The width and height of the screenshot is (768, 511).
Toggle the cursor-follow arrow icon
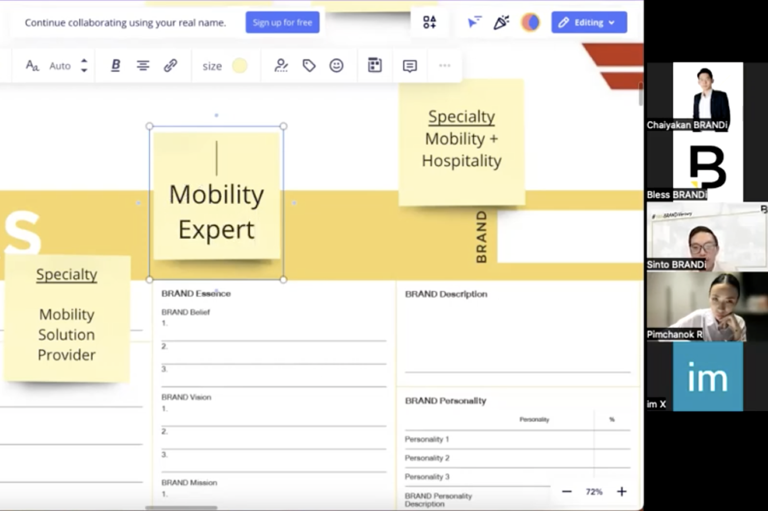pos(474,22)
